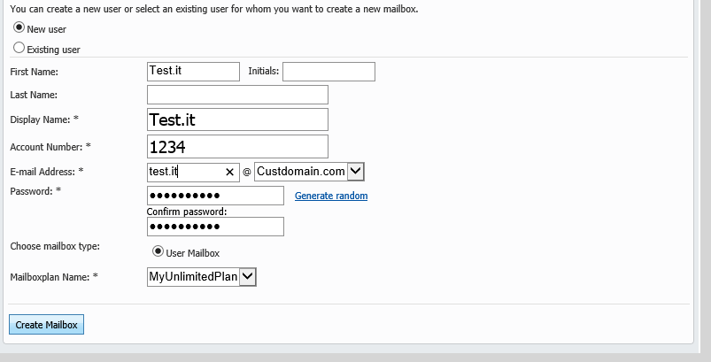Viewport: 711px width, 362px height.
Task: Click the empty Last Name field
Action: click(x=237, y=95)
